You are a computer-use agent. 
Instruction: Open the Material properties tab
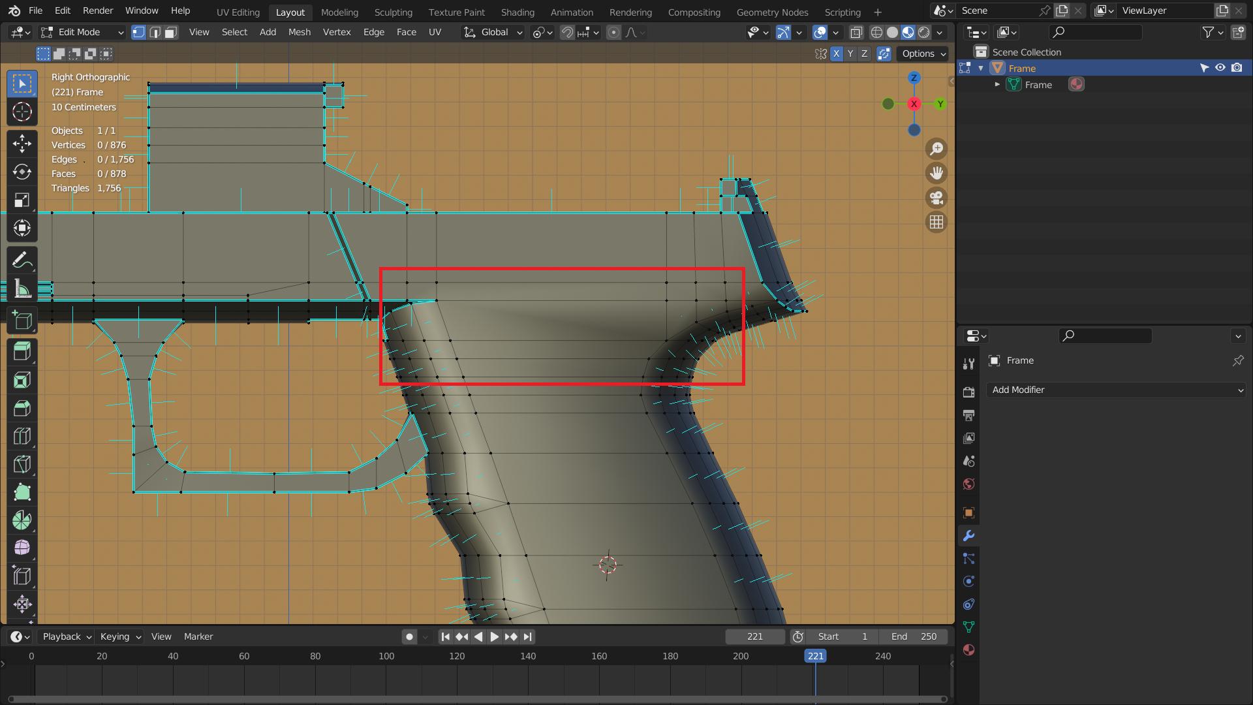tap(968, 650)
